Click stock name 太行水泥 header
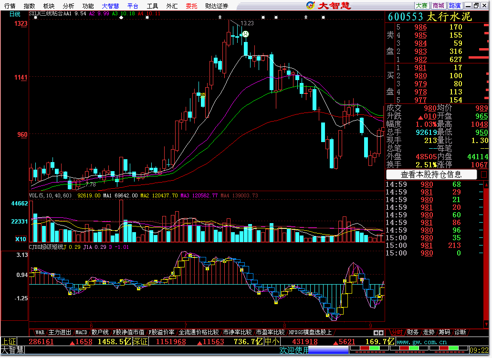The width and height of the screenshot is (492, 358). pos(450,17)
